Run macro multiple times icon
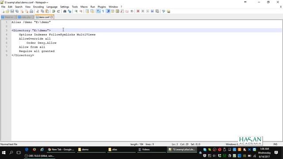This screenshot has height=159, width=283. pyautogui.click(x=152, y=11)
